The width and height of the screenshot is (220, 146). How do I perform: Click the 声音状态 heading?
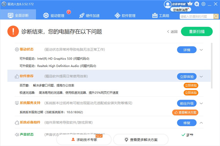pyautogui.click(x=26, y=134)
